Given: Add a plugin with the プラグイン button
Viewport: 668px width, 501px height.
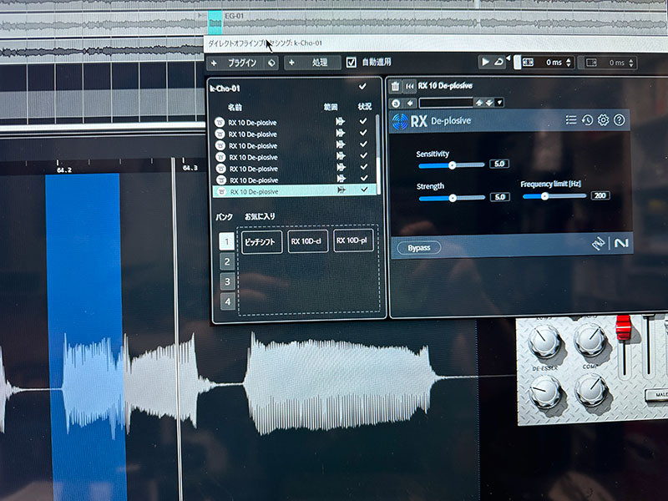Looking at the screenshot, I should pos(237,63).
